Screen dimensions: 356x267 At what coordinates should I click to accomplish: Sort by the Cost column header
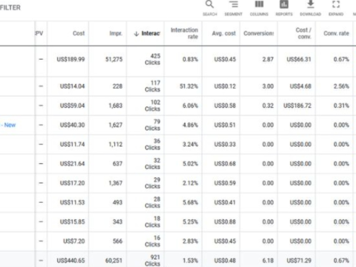pyautogui.click(x=79, y=33)
